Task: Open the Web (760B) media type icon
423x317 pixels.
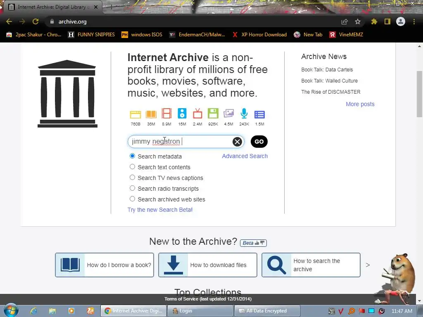Action: (x=135, y=115)
